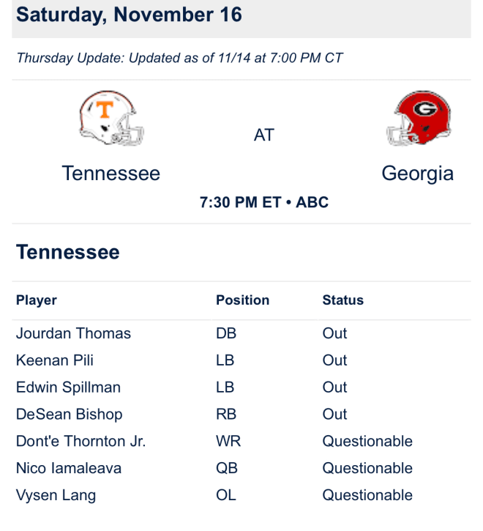Click the Thursday Update timestamp text
The width and height of the screenshot is (483, 531).
[x=179, y=58]
